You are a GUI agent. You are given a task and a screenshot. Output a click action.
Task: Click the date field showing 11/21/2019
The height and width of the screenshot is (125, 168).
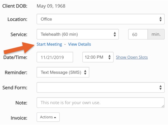pyautogui.click(x=55, y=57)
